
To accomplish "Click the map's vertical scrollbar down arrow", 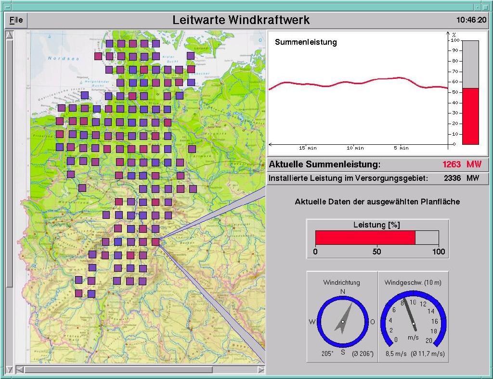I will pos(9,369).
